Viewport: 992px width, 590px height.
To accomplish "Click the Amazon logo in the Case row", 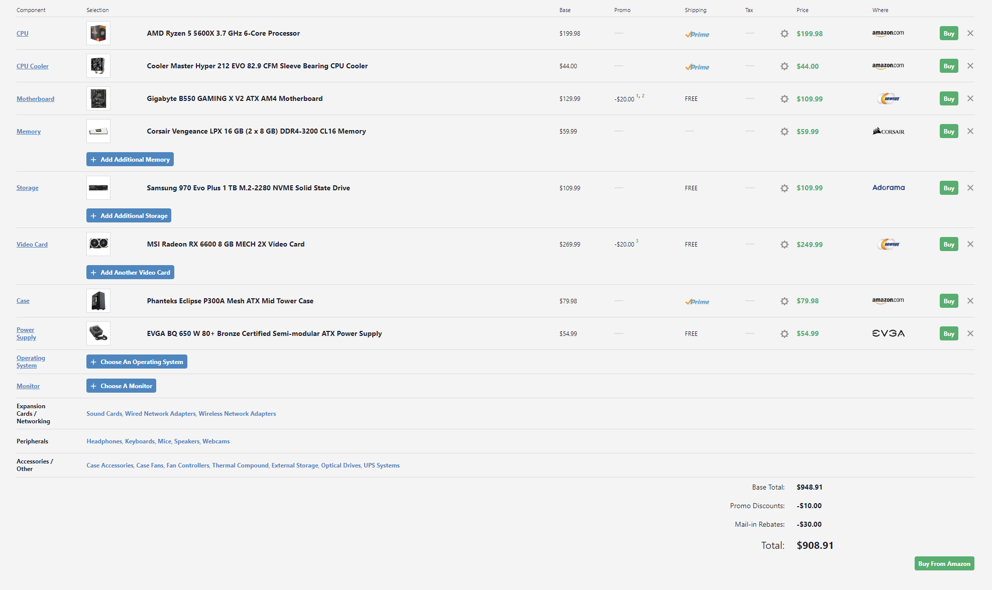I will [888, 300].
